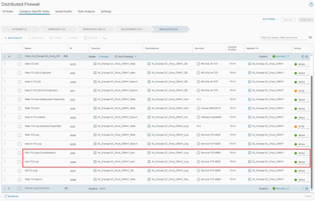Image resolution: width=315 pixels, height=201 pixels.
Task: Switch to the Rule Analysis tab
Action: 86,11
